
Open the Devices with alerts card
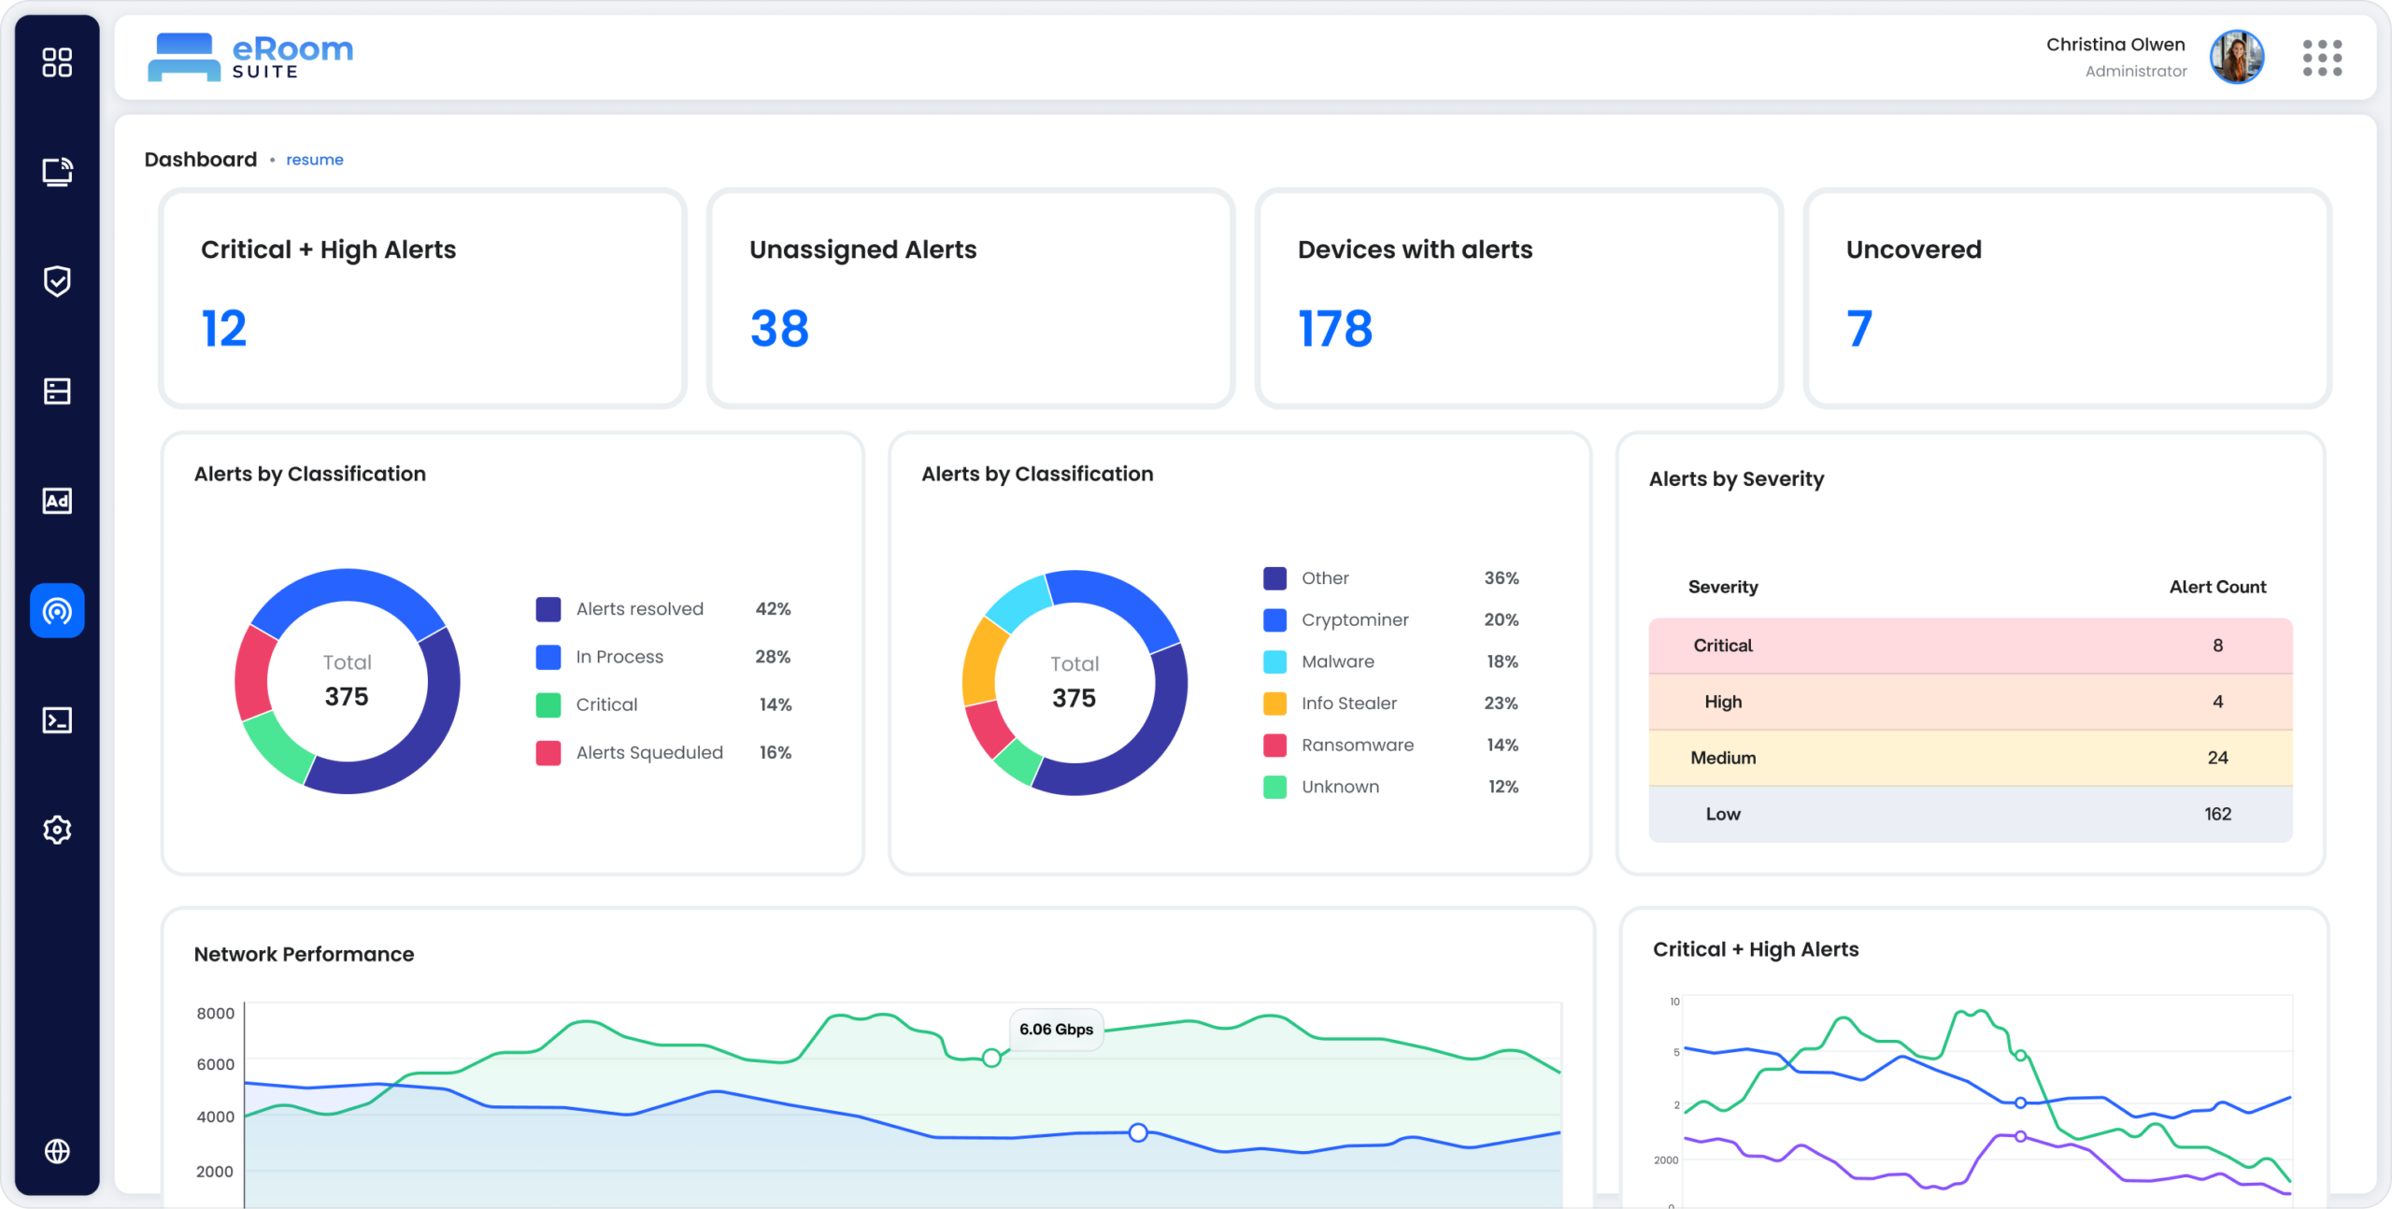click(x=1518, y=298)
